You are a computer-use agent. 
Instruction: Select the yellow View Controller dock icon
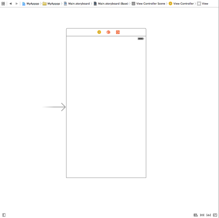pos(99,32)
